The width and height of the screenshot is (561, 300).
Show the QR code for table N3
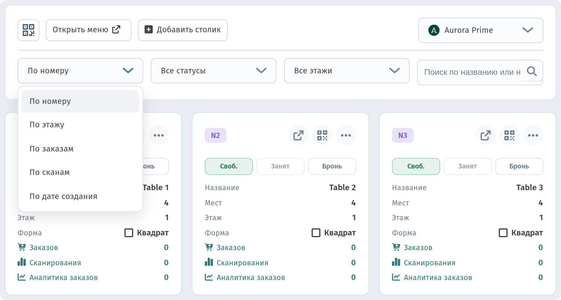click(509, 135)
